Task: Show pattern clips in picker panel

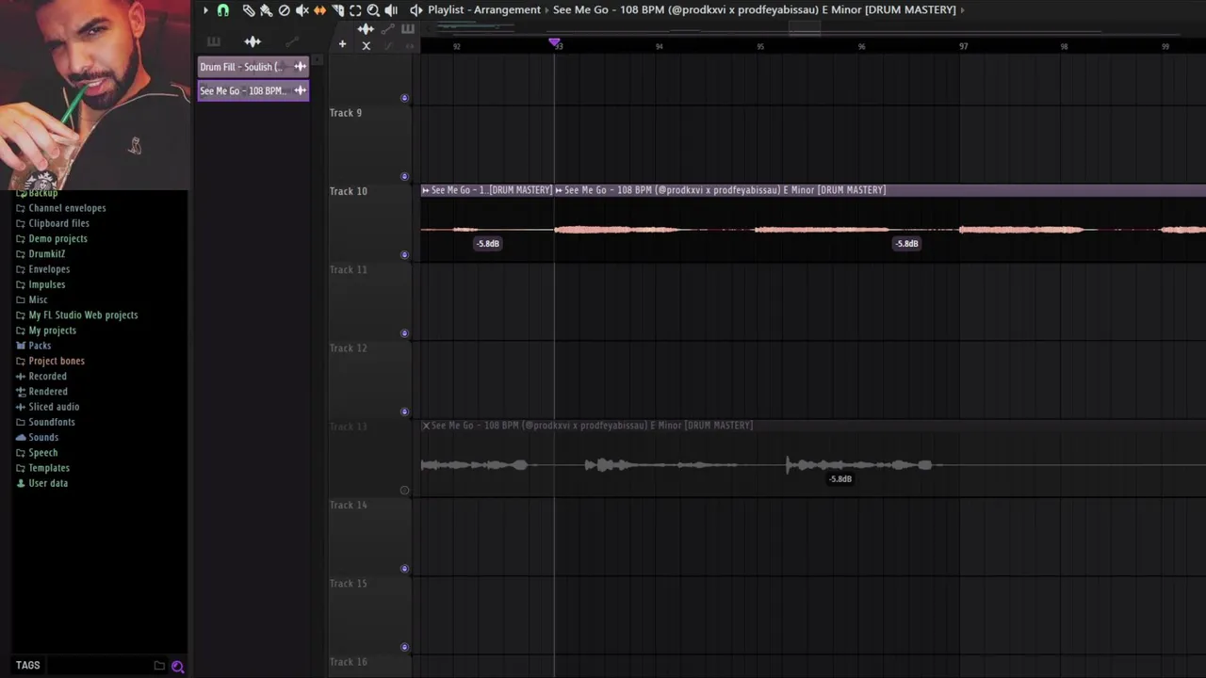Action: pos(214,41)
